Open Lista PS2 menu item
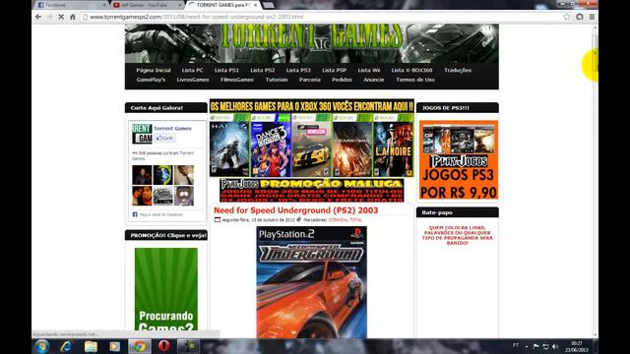 pos(263,70)
